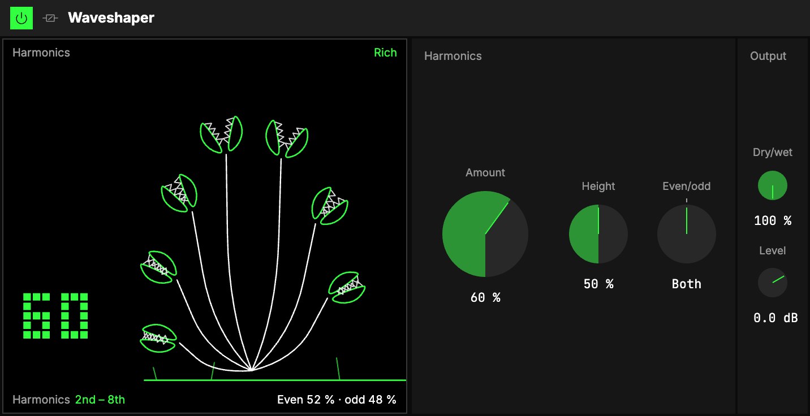Click the Output section label
The width and height of the screenshot is (810, 416).
768,56
